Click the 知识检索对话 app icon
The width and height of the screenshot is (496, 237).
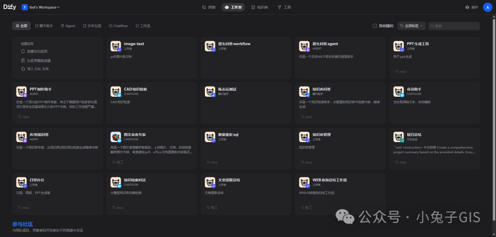116,182
